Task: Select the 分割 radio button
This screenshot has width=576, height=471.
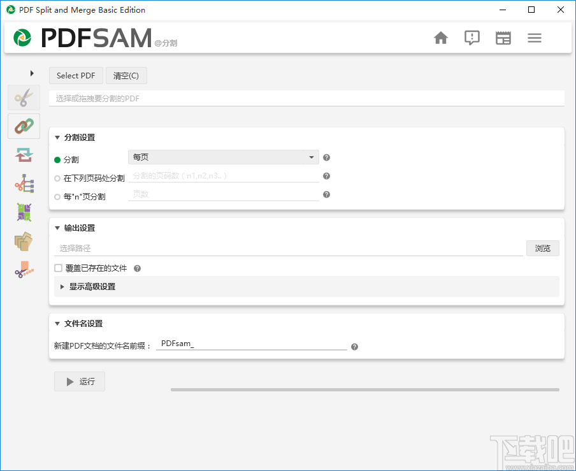Action: (x=57, y=157)
